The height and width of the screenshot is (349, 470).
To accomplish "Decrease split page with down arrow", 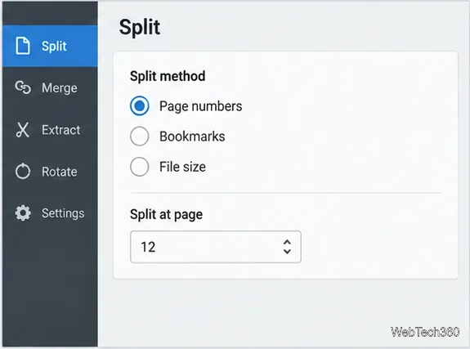I will [x=287, y=252].
